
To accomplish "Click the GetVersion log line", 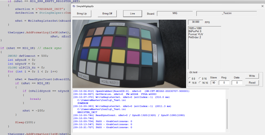I will 115,94.
